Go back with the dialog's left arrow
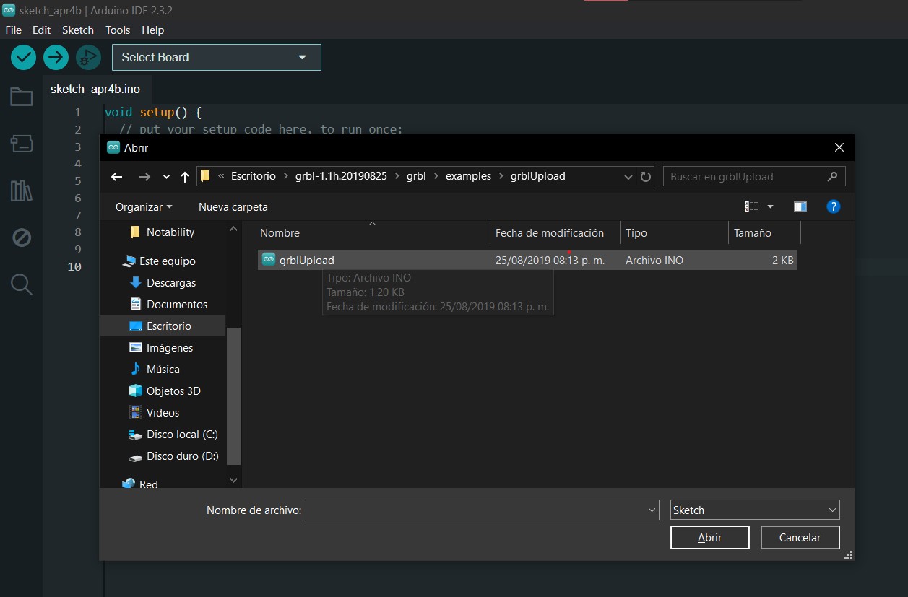 pos(116,177)
